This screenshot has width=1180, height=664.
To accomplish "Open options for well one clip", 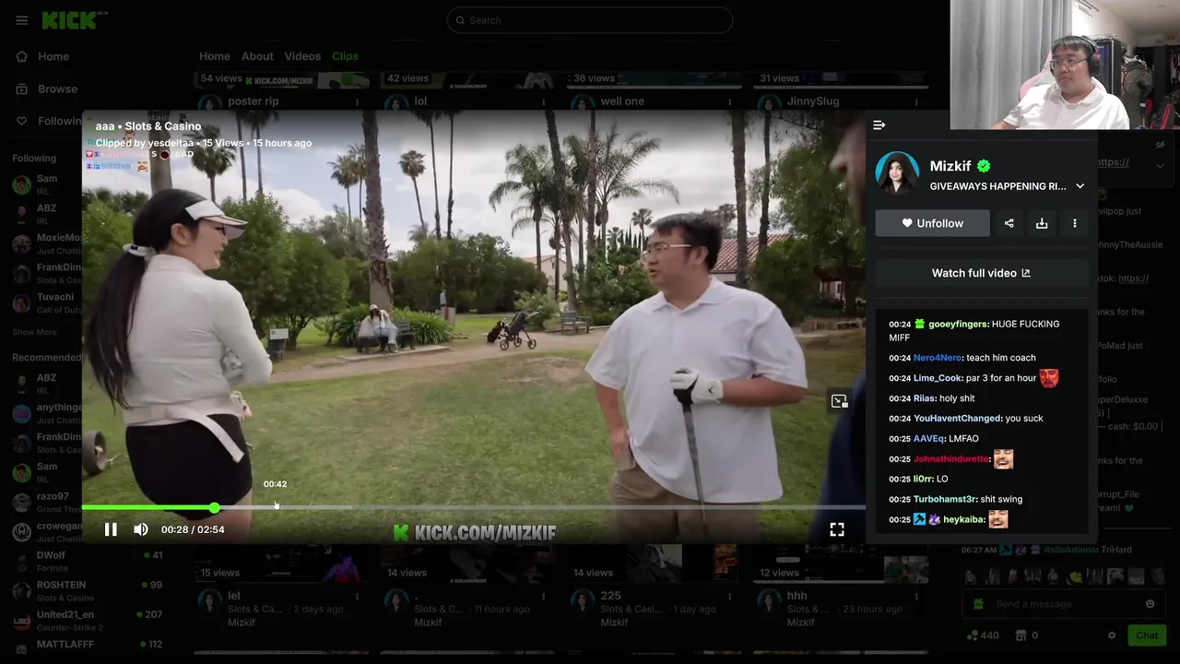I will coord(729,101).
